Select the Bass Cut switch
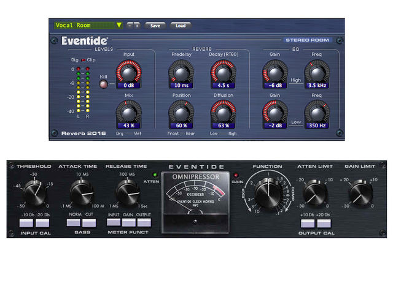The image size is (393, 294). (89, 222)
